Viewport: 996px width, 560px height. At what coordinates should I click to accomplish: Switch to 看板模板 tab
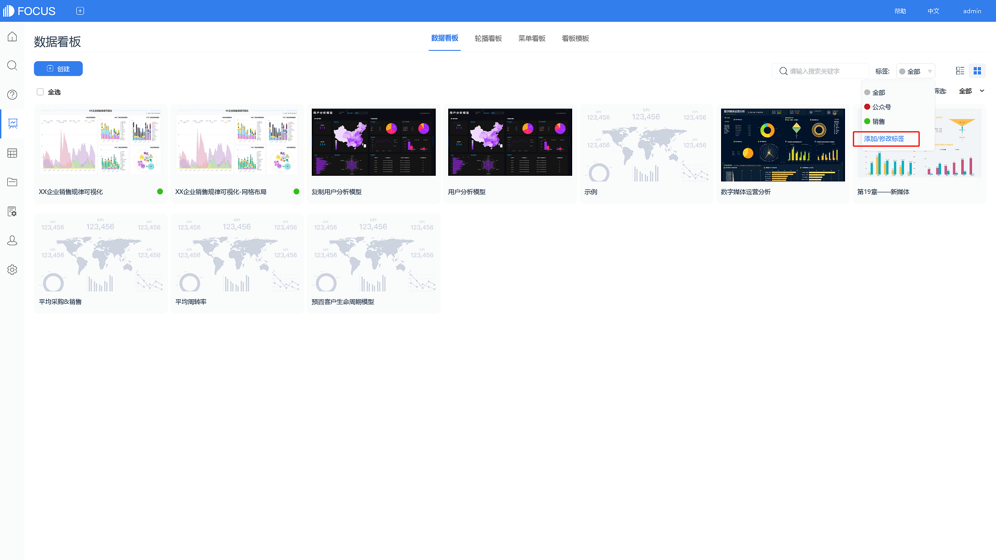575,38
